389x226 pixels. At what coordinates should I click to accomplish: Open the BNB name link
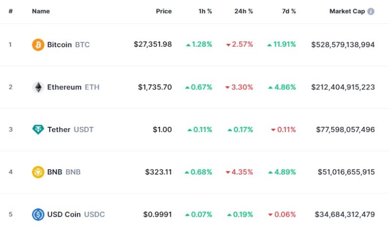click(x=64, y=172)
